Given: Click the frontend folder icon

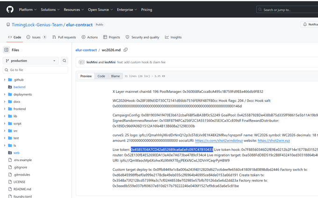Looking at the screenshot, I should coord(10,109).
